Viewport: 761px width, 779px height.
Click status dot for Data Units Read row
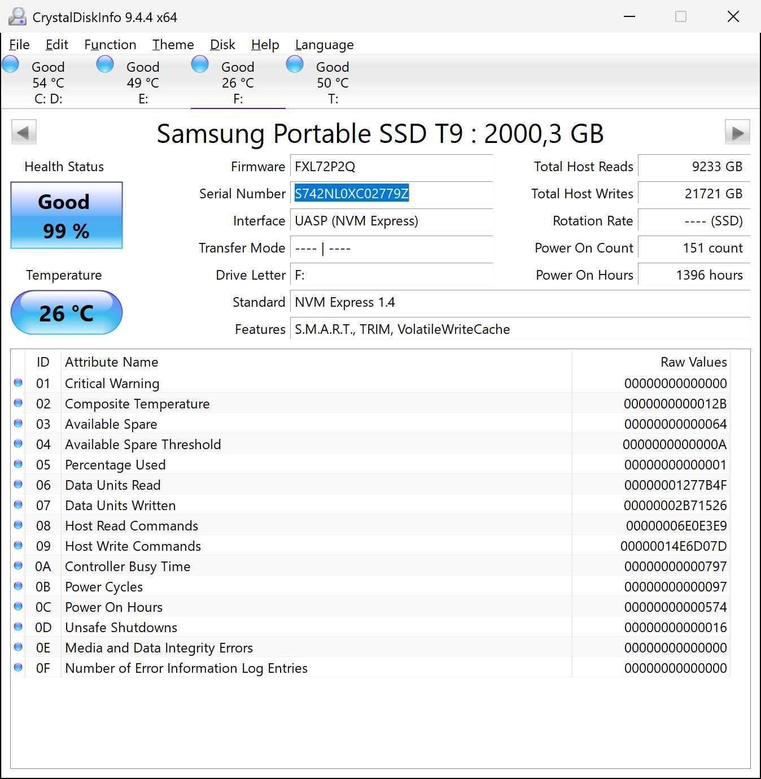[x=18, y=485]
